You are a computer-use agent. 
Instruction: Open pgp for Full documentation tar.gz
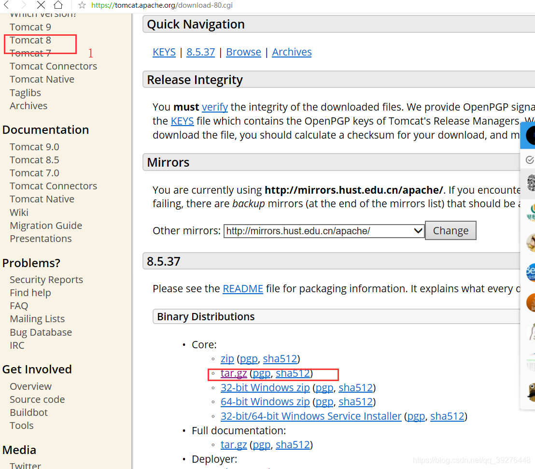(262, 445)
